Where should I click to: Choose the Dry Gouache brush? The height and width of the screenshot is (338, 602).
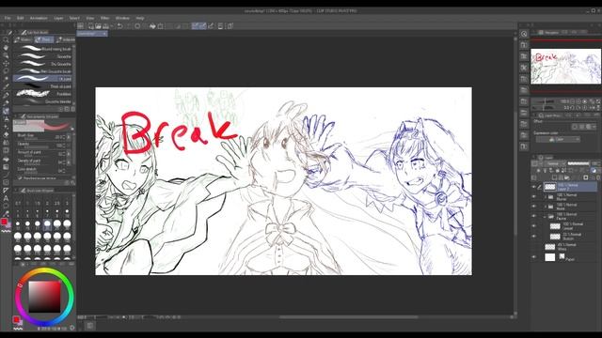[x=42, y=64]
